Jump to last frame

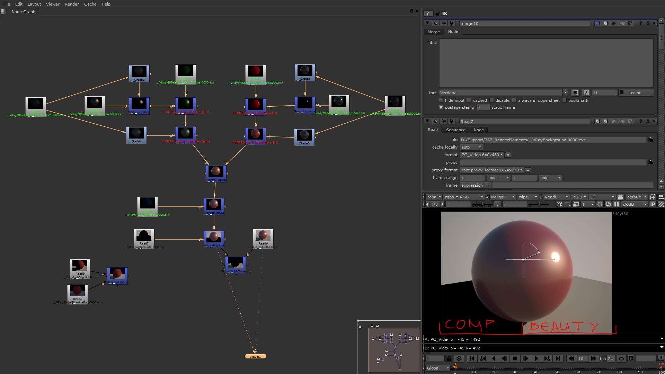coord(558,358)
